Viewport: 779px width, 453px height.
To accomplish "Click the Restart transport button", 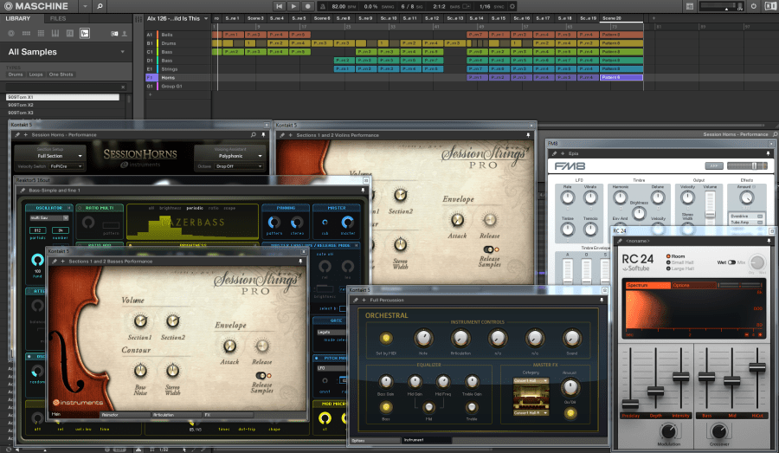I will [x=279, y=6].
